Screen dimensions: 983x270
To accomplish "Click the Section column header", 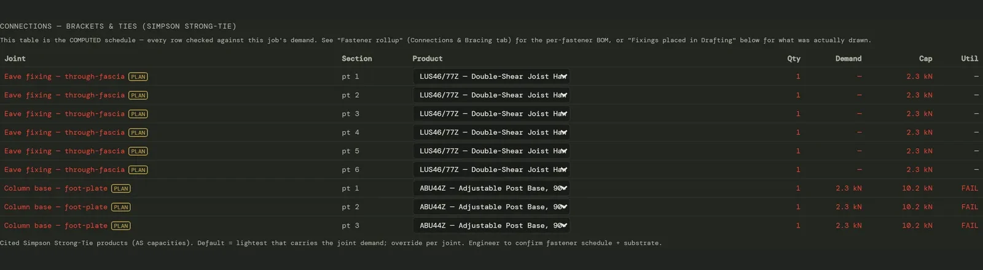I will [x=357, y=58].
